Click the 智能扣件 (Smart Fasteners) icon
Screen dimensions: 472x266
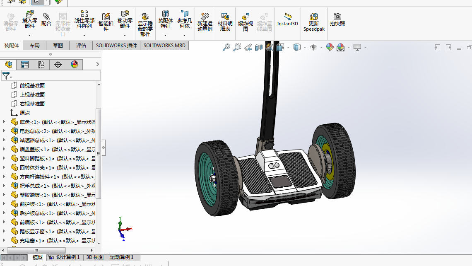coord(106,22)
